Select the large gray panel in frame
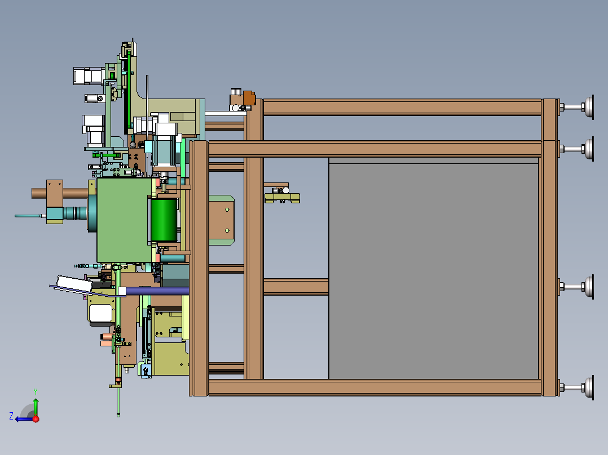This screenshot has height=455, width=608. [434, 268]
